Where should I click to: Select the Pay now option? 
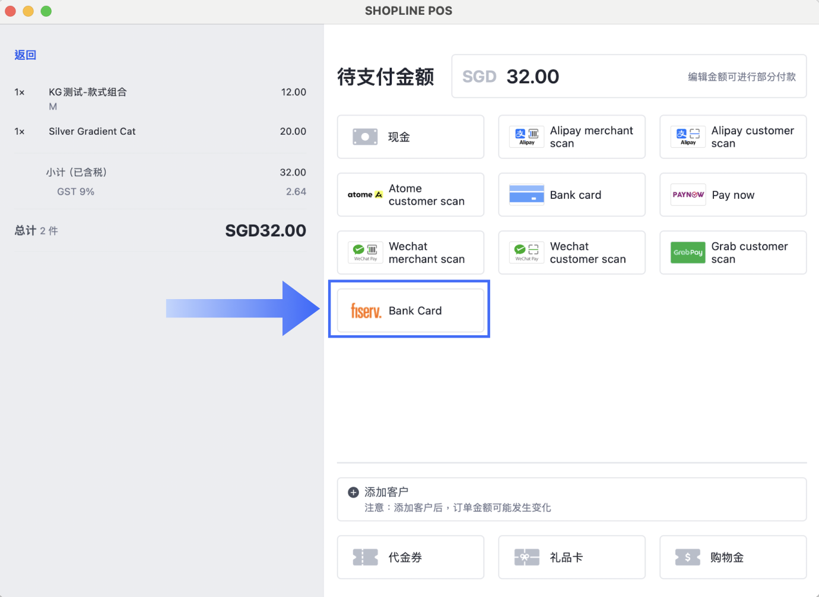coord(734,195)
